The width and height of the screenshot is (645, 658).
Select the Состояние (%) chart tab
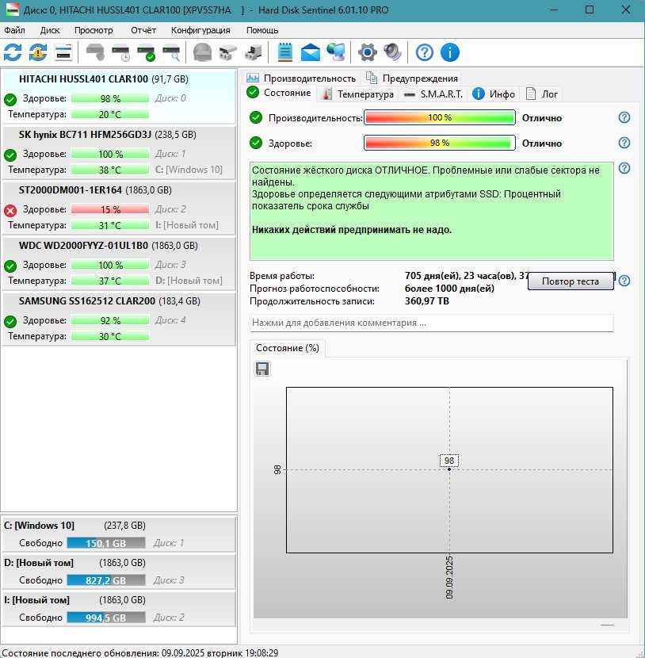point(288,348)
